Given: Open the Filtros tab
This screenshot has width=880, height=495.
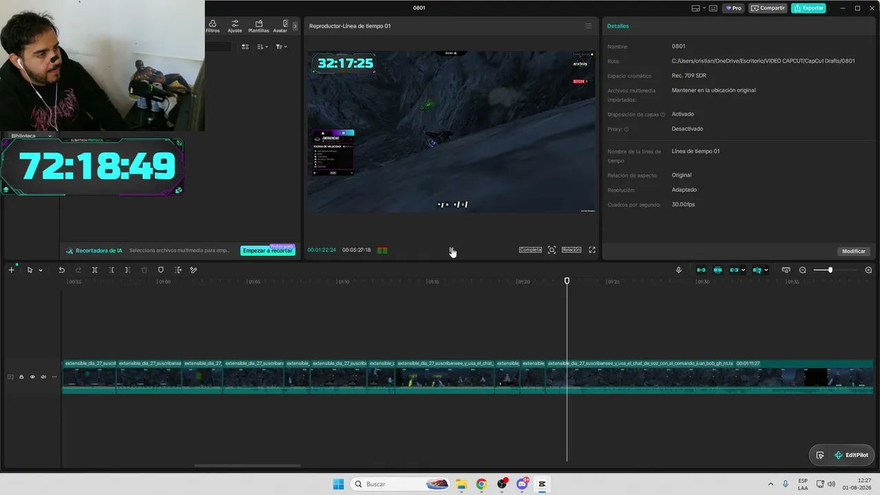Looking at the screenshot, I should 212,26.
